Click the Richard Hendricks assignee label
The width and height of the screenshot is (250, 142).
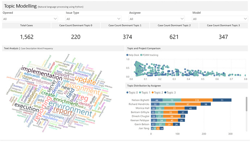coord(139,104)
